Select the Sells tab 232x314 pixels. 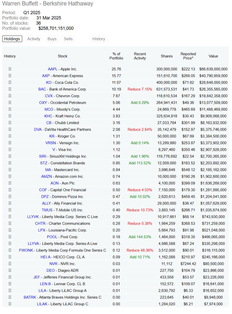[68, 39]
